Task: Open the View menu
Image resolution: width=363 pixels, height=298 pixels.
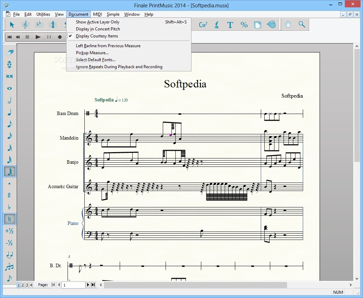Action: [59, 14]
